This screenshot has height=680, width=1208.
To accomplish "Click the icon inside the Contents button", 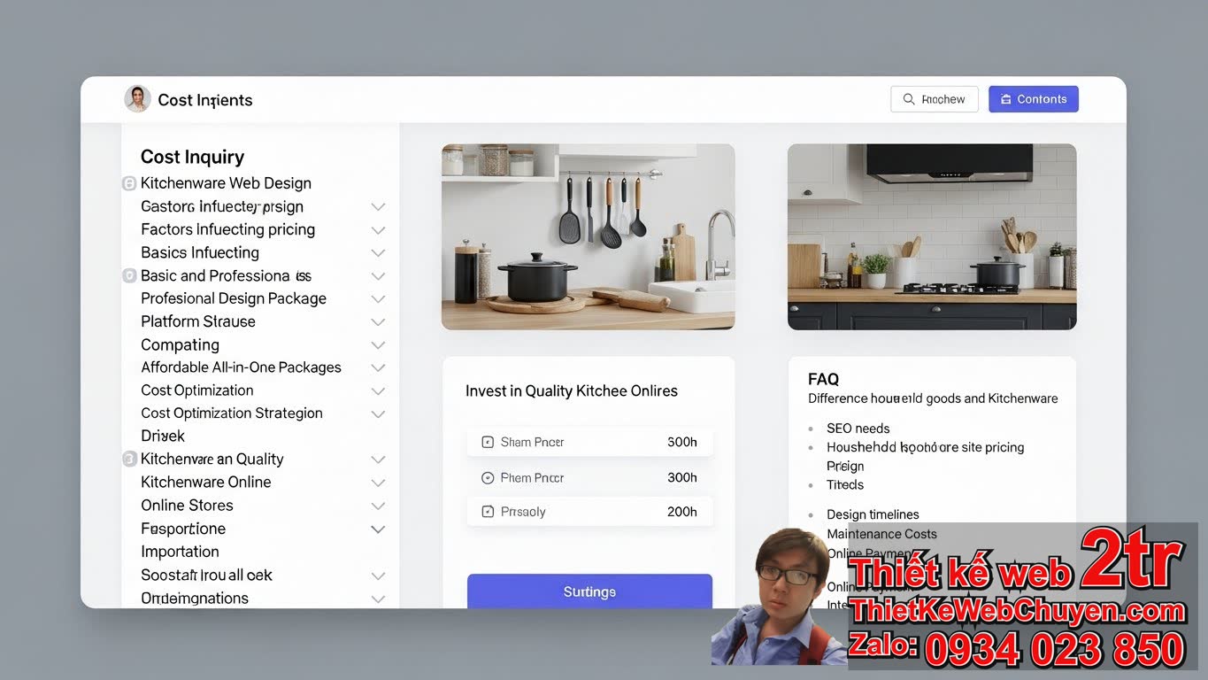I will point(1005,99).
